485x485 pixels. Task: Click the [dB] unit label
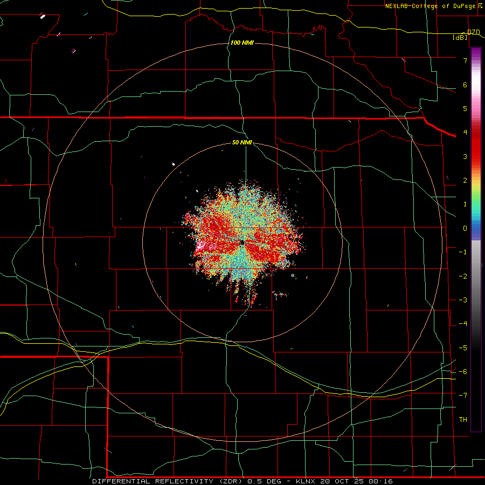[x=460, y=37]
